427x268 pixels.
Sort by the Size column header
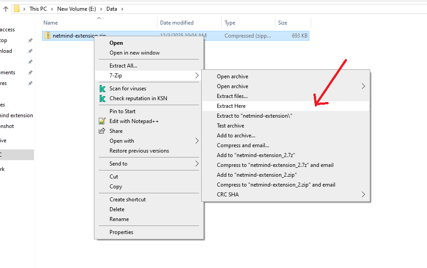pos(283,23)
